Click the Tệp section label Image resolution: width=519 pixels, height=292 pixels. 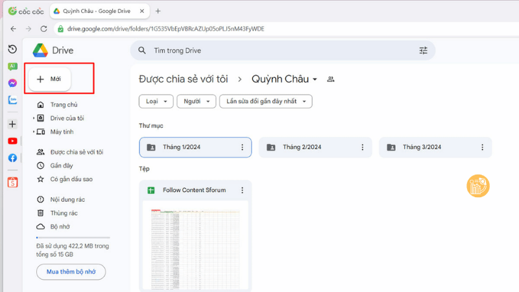tap(144, 169)
